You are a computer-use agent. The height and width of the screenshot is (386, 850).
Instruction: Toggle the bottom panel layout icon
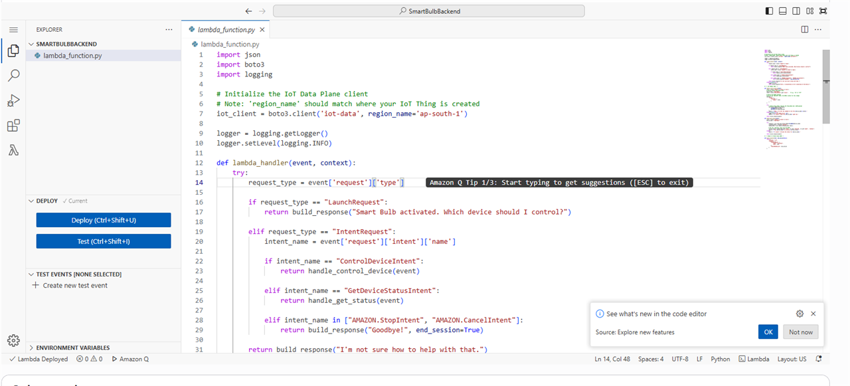pyautogui.click(x=783, y=11)
